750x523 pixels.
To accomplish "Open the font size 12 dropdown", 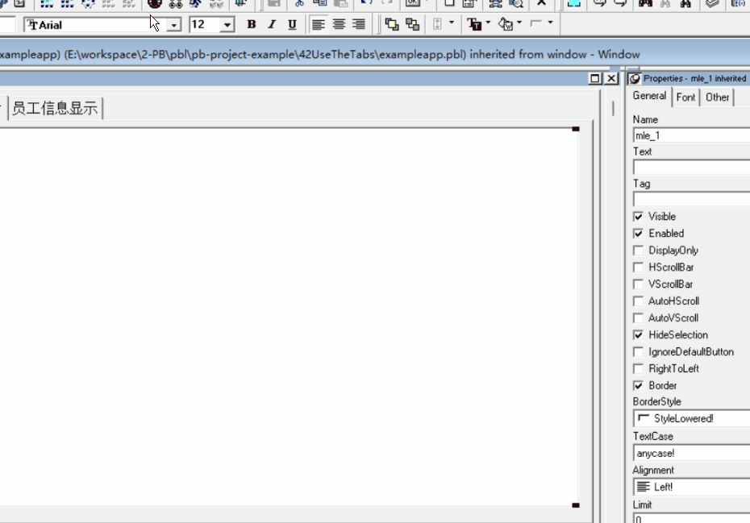I will (227, 25).
